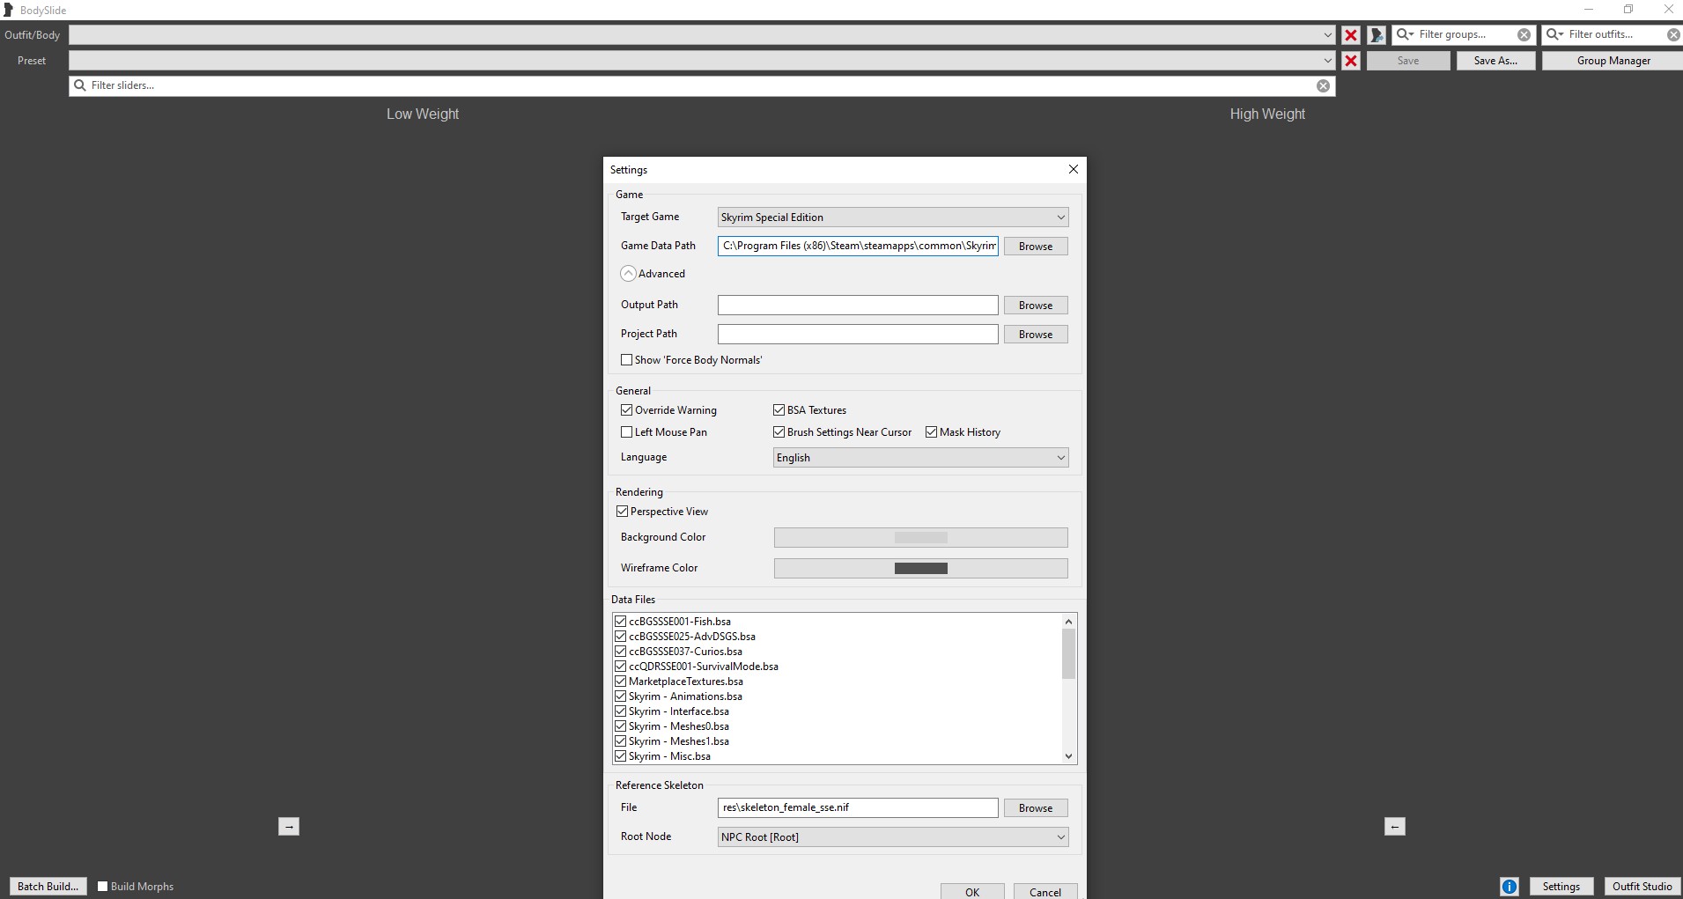Uncheck MarketplaceTextures.bsa data file

pos(621,682)
